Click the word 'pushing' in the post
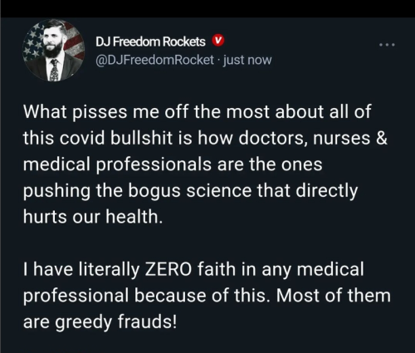415x353 pixels. pyautogui.click(x=56, y=191)
